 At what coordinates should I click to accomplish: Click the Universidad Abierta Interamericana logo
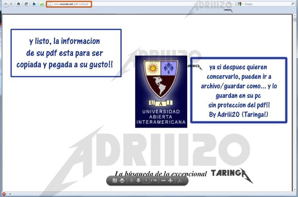pyautogui.click(x=161, y=92)
